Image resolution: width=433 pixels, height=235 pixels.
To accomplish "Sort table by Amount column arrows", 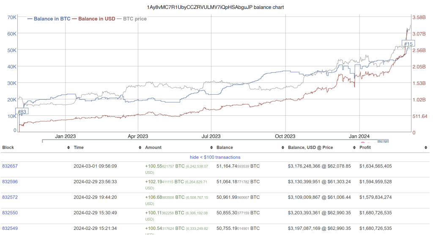I will (x=211, y=148).
